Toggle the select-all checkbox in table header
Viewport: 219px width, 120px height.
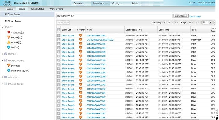[x=59, y=30]
